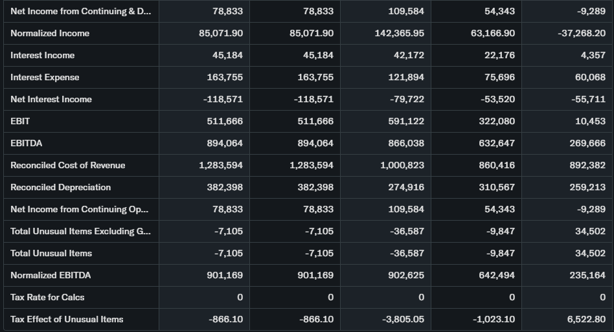
Task: Click the "EBIT" row label
Action: (20, 121)
